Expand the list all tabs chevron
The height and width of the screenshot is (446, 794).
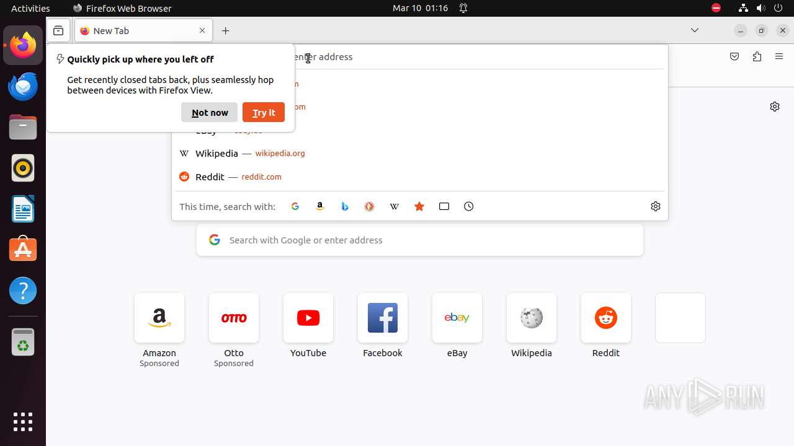(x=695, y=30)
